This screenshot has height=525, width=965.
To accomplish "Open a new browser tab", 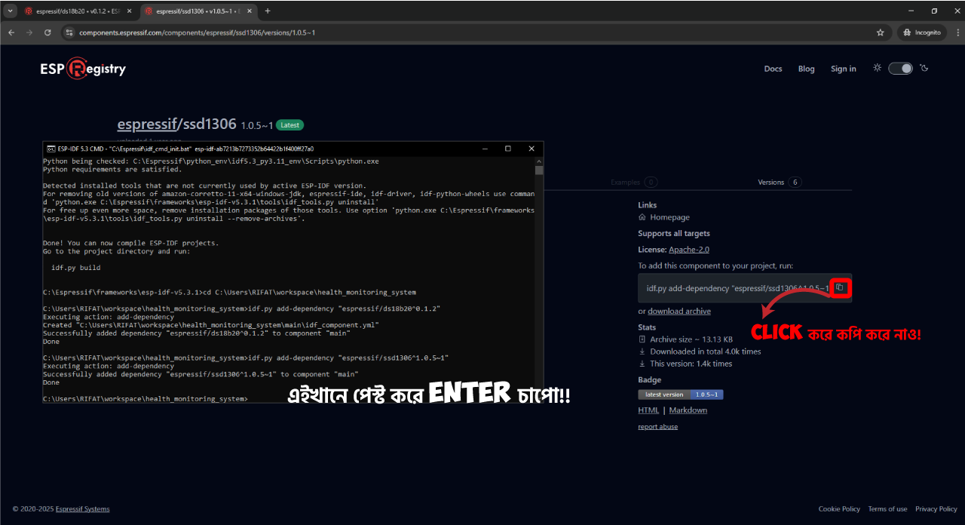I will (x=268, y=11).
